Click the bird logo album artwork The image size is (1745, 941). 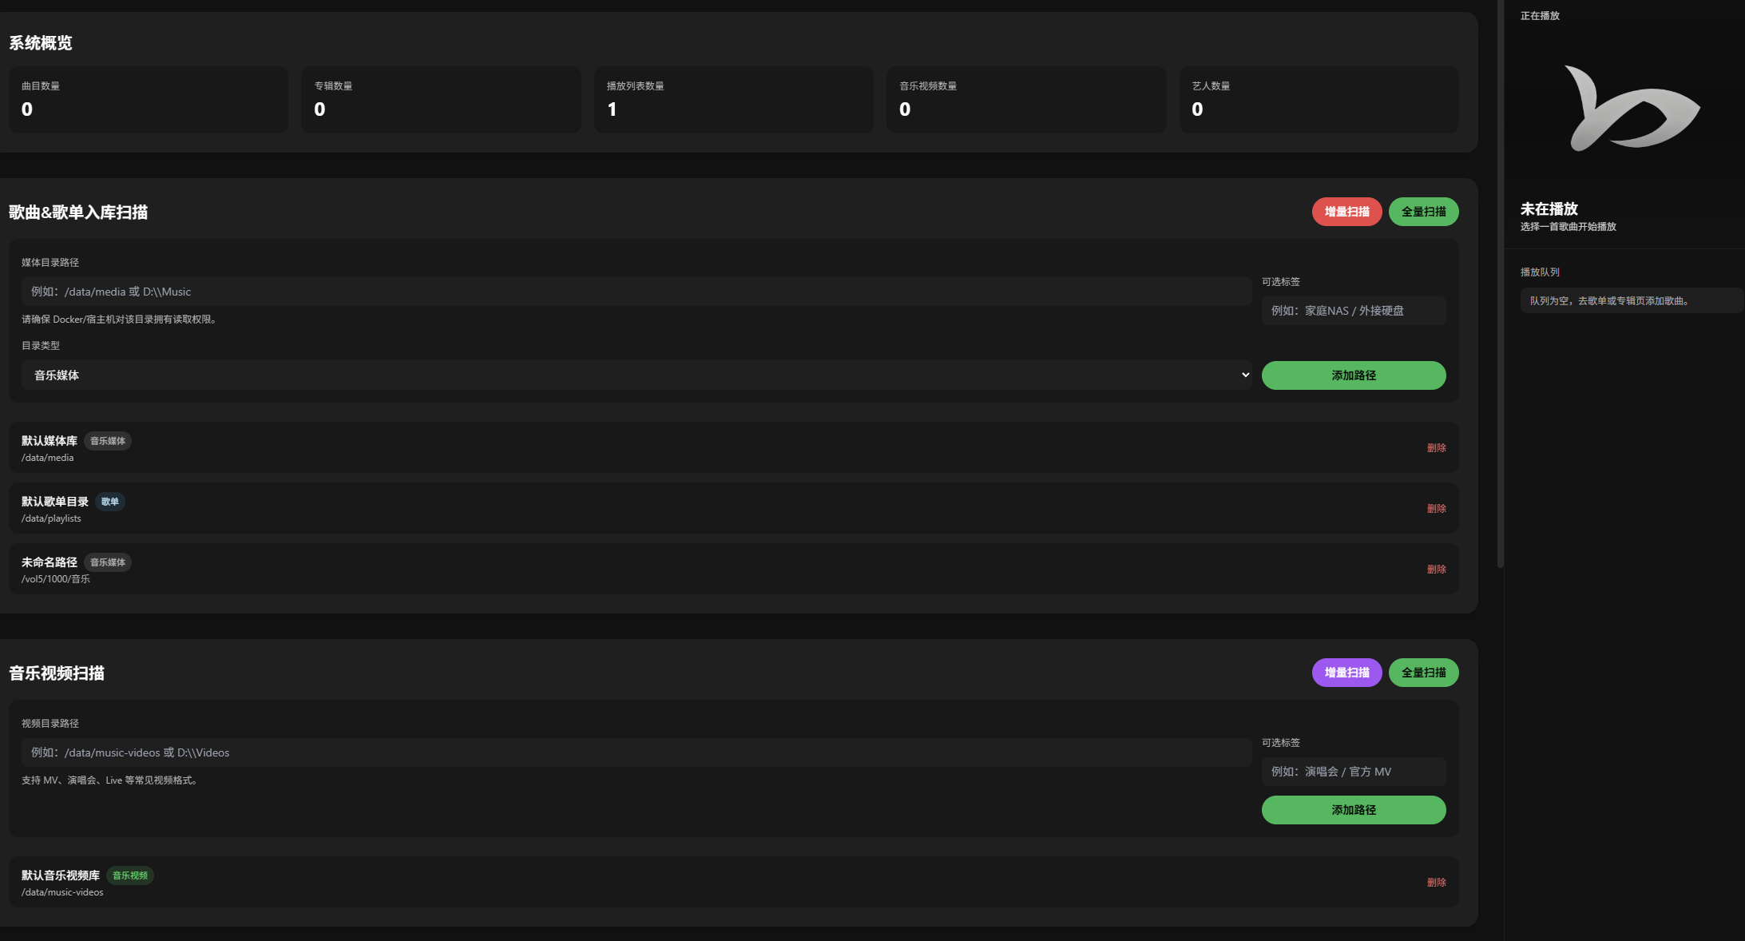coord(1631,109)
